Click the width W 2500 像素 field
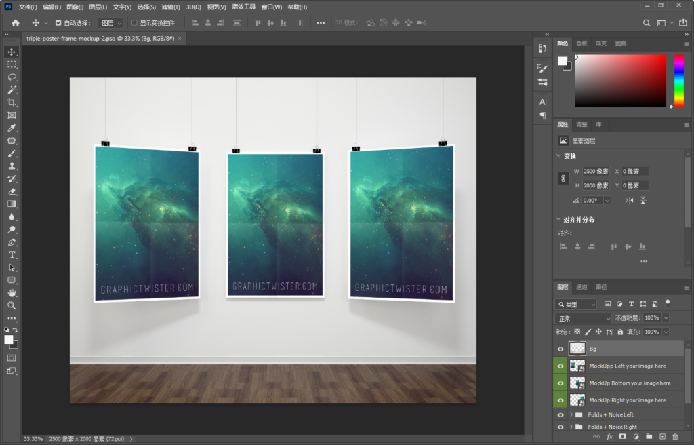This screenshot has width=694, height=445. (x=596, y=171)
